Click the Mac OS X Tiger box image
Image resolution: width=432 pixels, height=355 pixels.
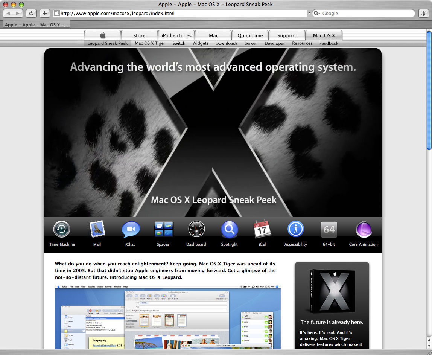[332, 292]
